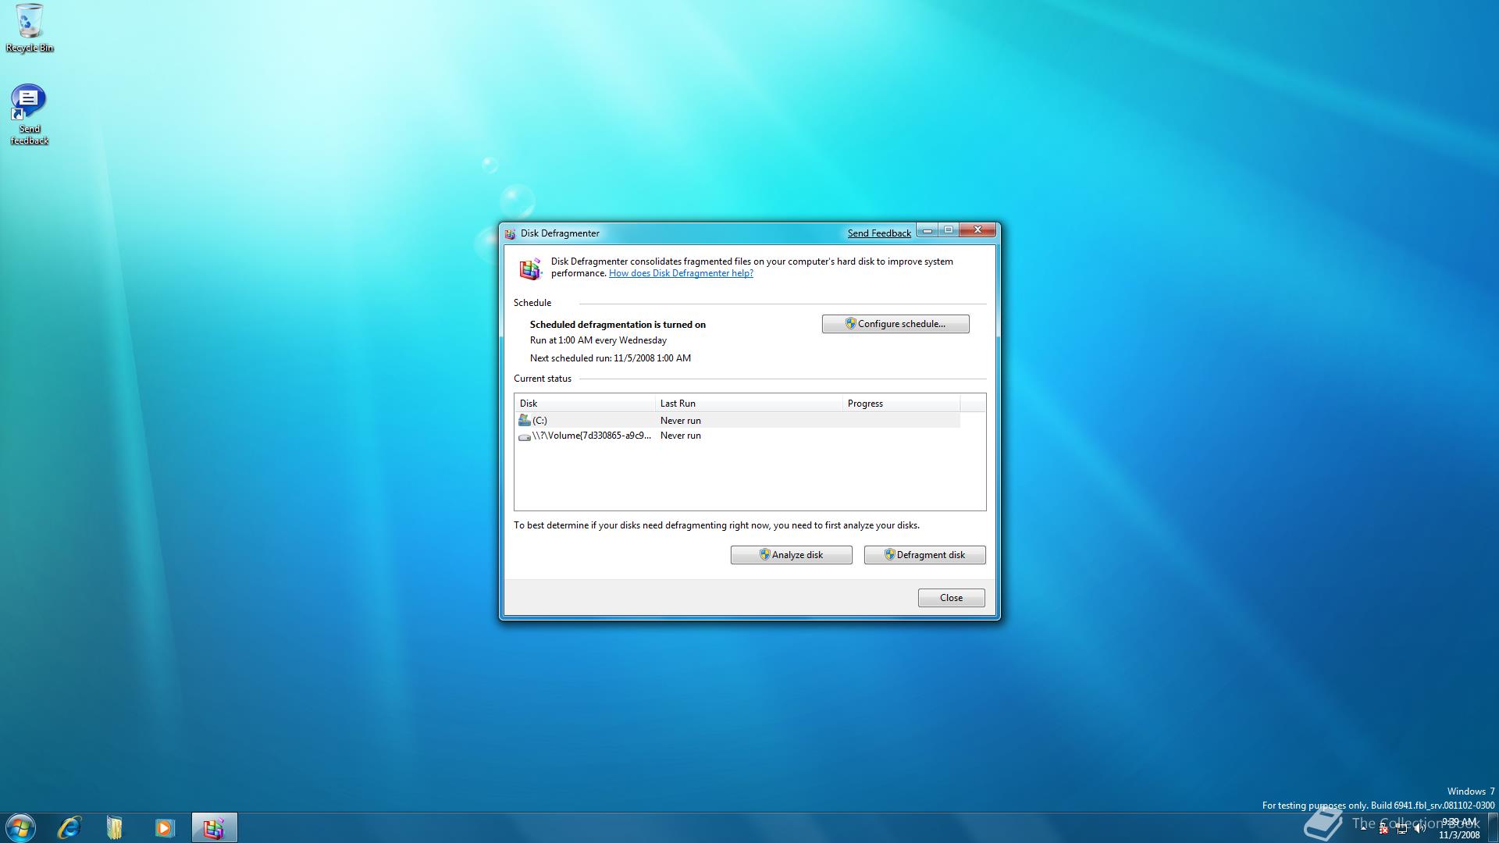This screenshot has height=843, width=1499.
Task: Click the Analyze disk button
Action: tap(791, 555)
